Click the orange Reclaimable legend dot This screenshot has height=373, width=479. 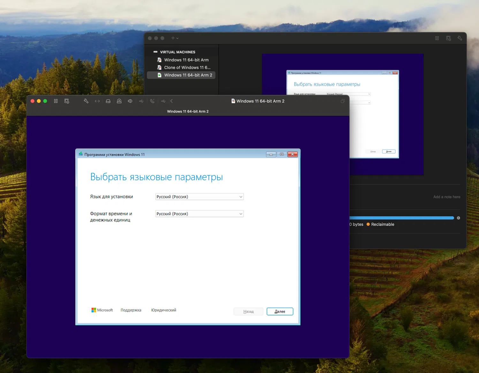click(x=368, y=224)
